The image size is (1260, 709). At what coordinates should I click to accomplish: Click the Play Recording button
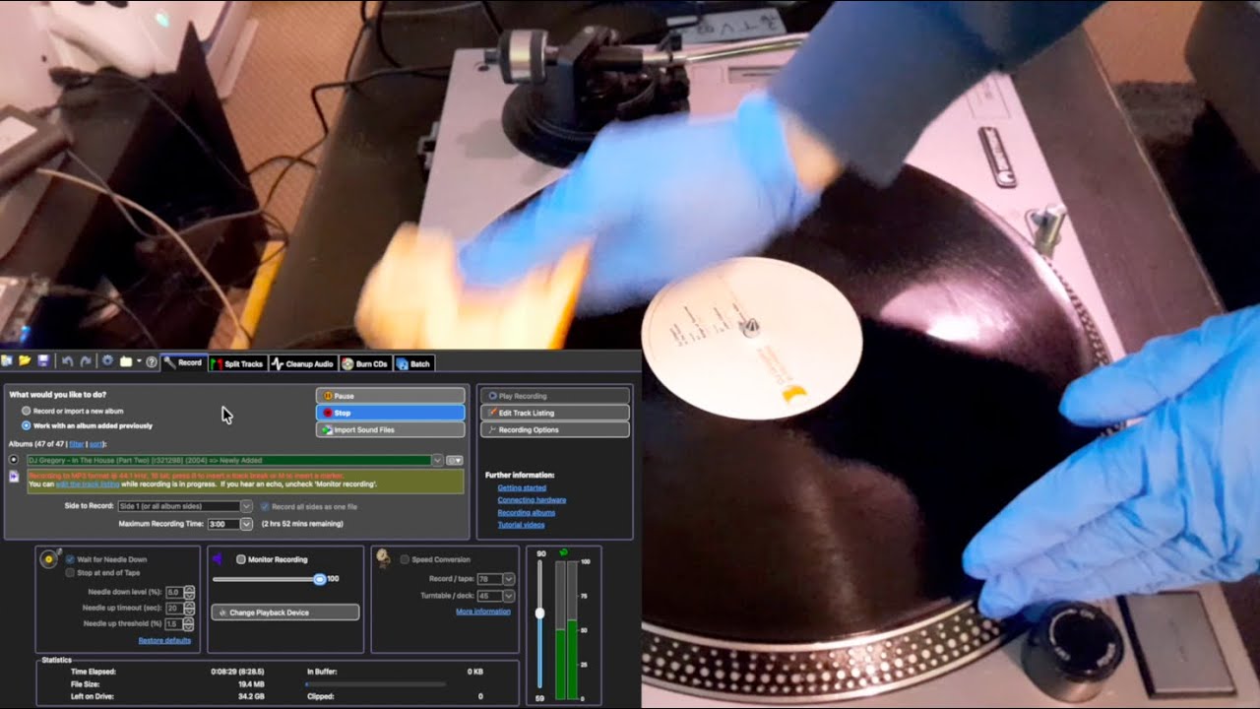click(554, 396)
